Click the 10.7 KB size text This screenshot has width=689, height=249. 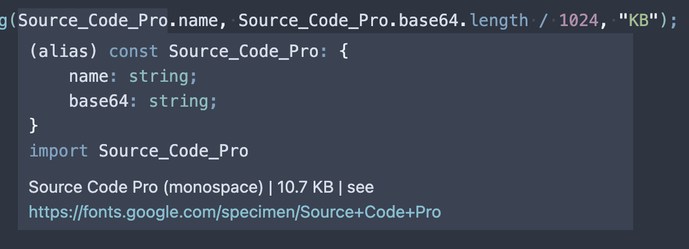click(305, 187)
